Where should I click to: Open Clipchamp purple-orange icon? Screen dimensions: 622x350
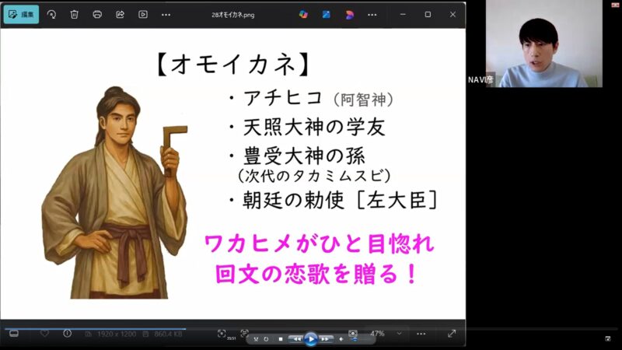click(349, 15)
